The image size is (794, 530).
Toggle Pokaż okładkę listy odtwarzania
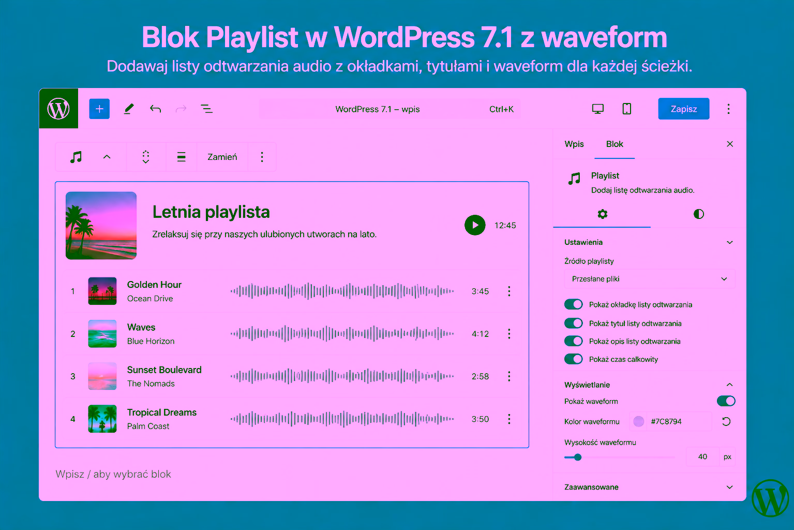coord(574,304)
